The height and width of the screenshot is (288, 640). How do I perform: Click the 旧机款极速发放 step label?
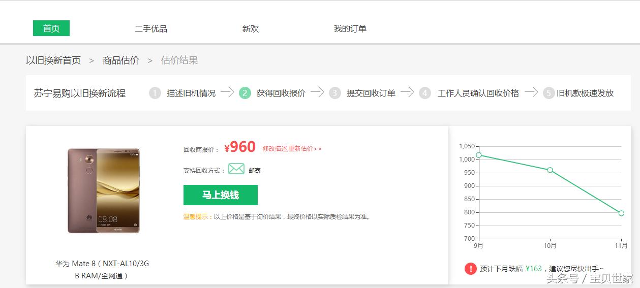[585, 93]
